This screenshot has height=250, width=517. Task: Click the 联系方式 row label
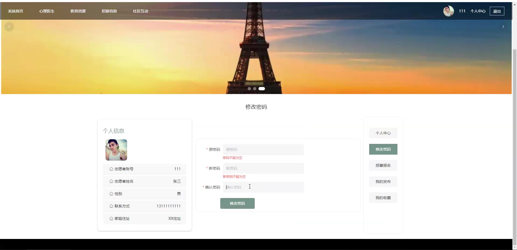coord(122,206)
